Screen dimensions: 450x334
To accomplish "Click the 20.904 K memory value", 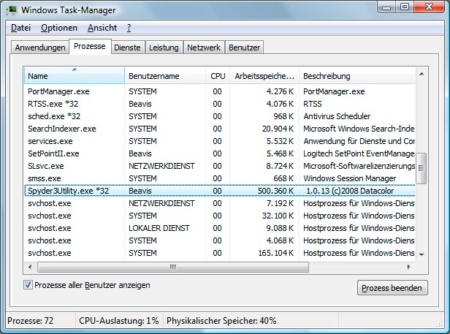I will 278,129.
